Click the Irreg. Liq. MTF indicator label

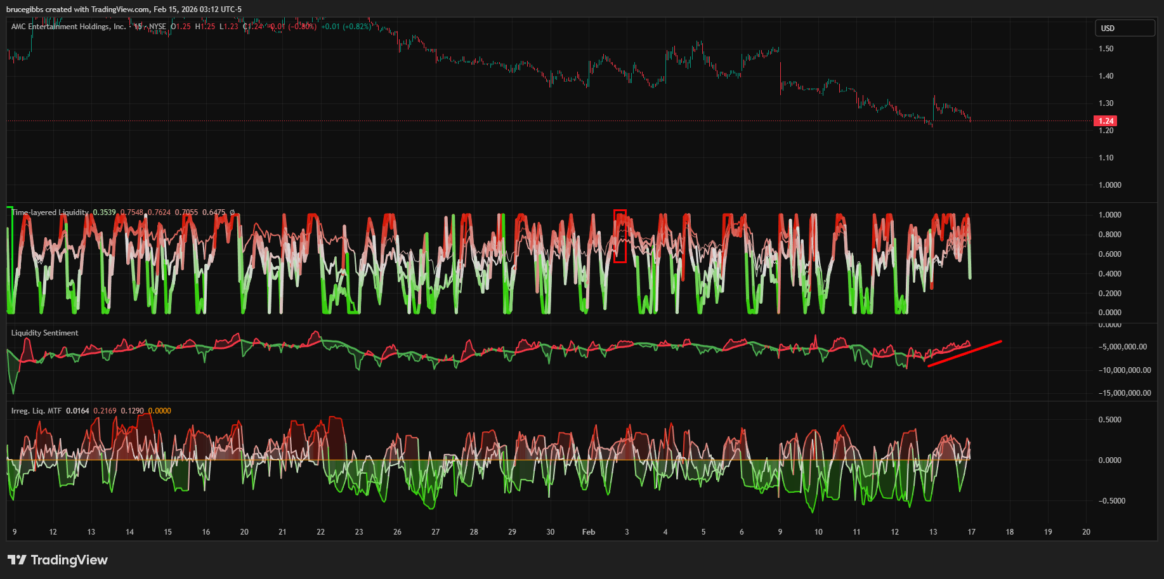pos(36,411)
